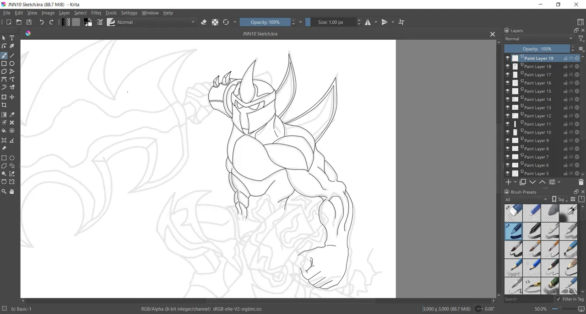
Task: Select the Text tool in toolbox
Action: tap(12, 38)
